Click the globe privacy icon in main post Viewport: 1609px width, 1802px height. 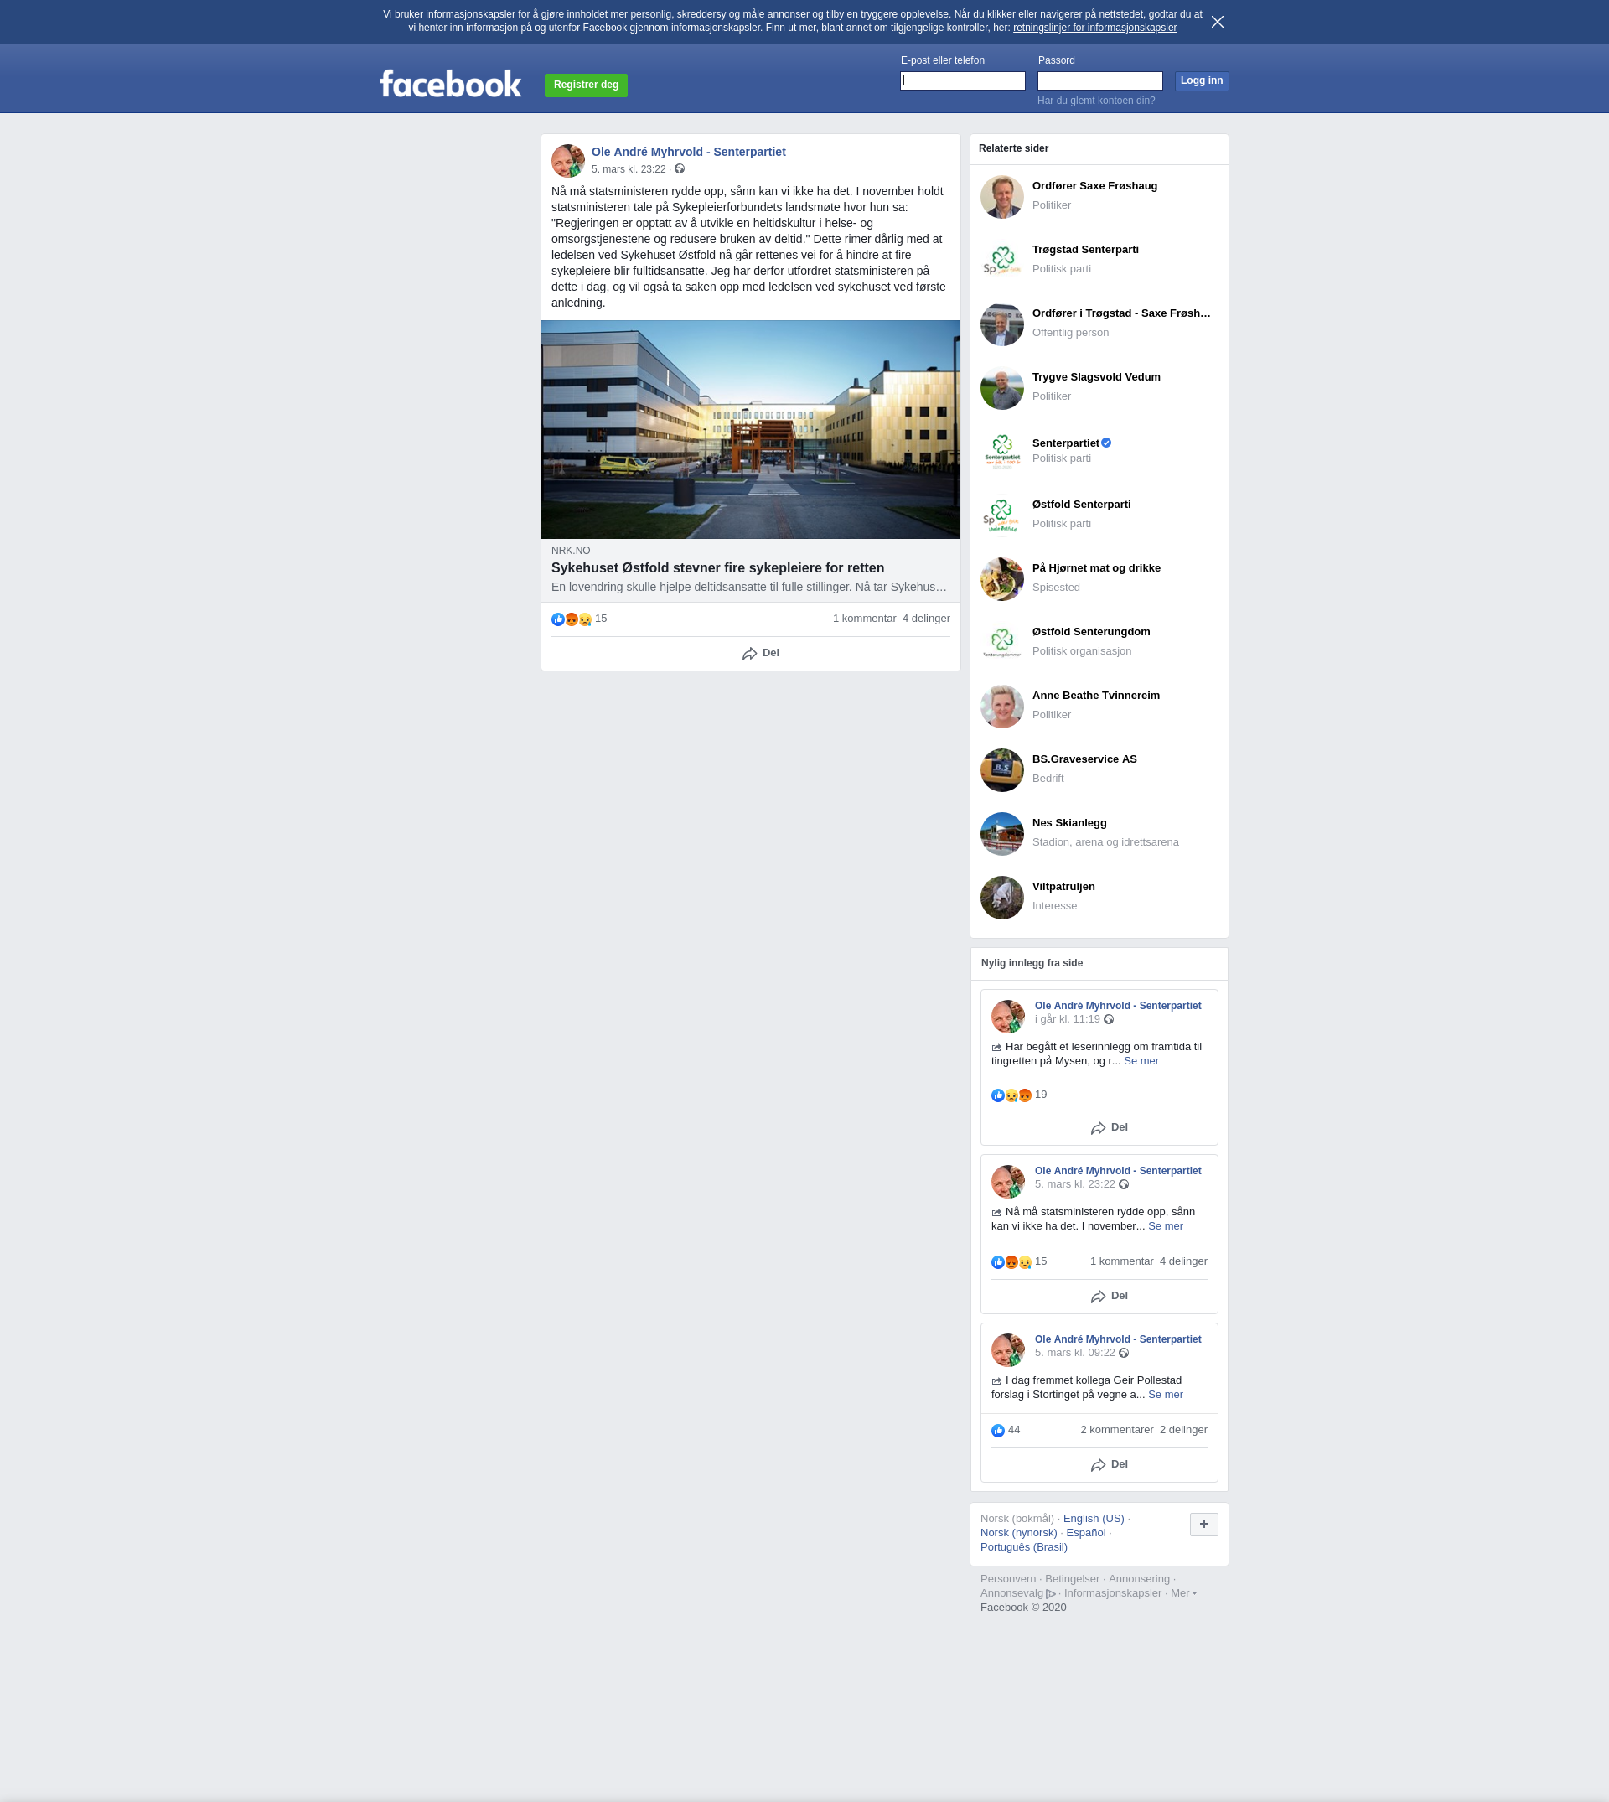[x=680, y=168]
